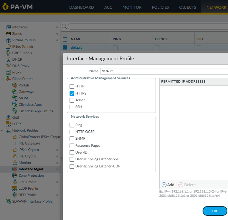The image size is (228, 220).
Task: Click the Interfaces icon in the sidebar
Action: [x=9, y=27]
